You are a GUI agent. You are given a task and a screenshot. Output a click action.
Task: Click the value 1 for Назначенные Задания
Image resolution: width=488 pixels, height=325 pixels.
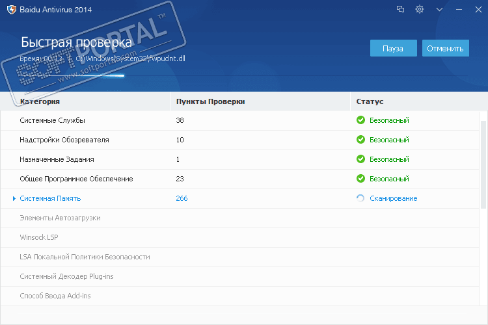click(x=178, y=159)
